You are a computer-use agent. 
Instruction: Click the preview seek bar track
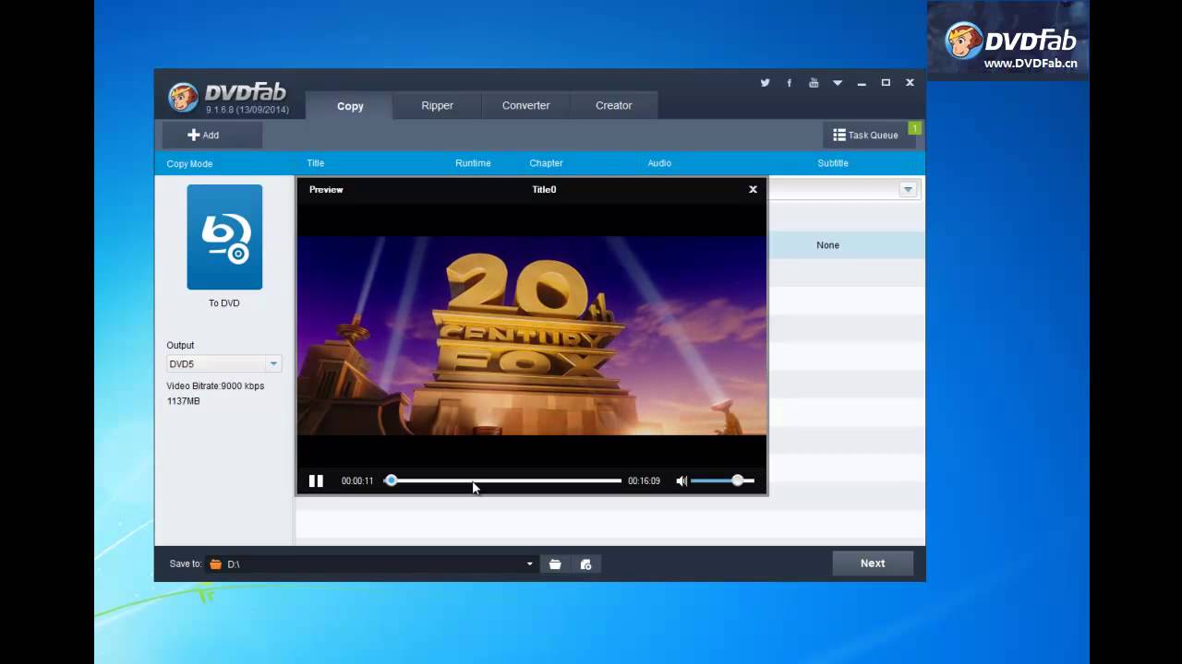point(503,480)
